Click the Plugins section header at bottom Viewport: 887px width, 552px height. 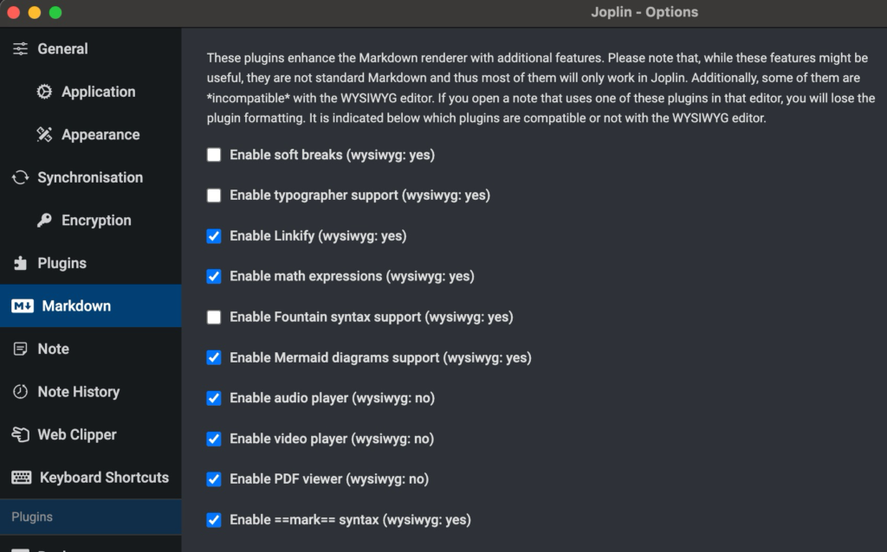pos(32,517)
